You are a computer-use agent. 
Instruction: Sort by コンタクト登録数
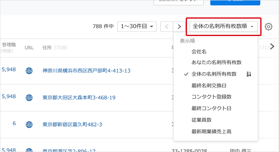pos(212,97)
